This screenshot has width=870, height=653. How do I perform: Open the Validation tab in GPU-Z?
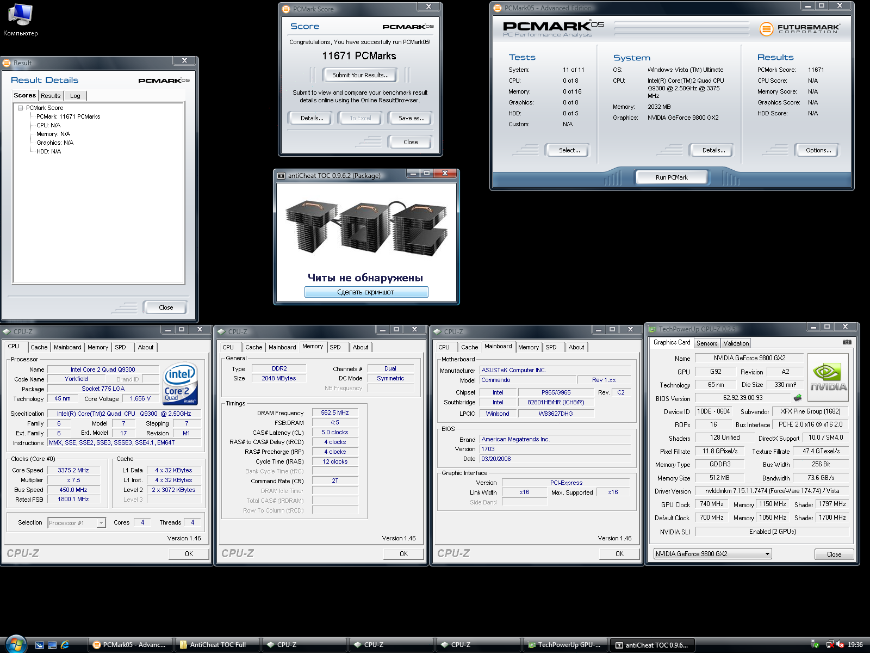pyautogui.click(x=736, y=343)
